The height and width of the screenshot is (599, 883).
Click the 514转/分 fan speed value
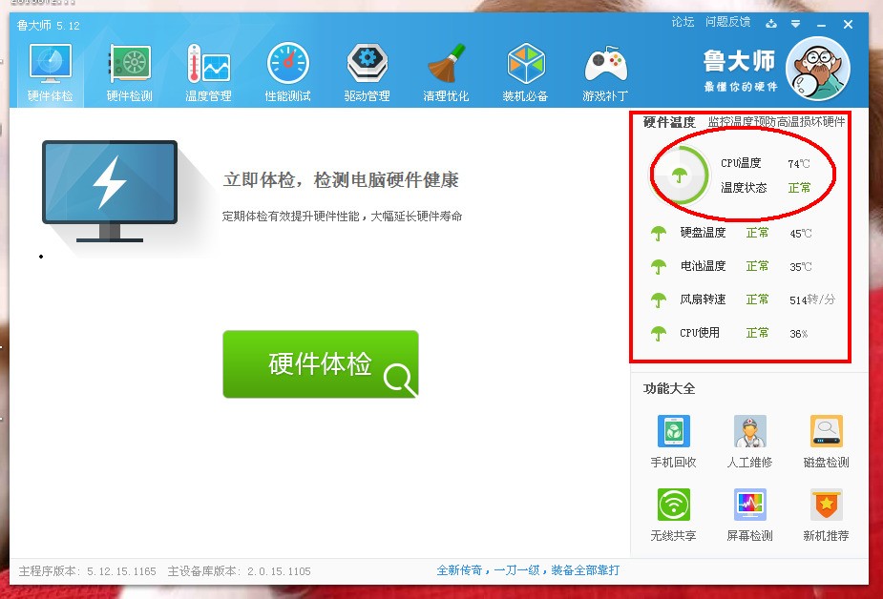tap(812, 299)
